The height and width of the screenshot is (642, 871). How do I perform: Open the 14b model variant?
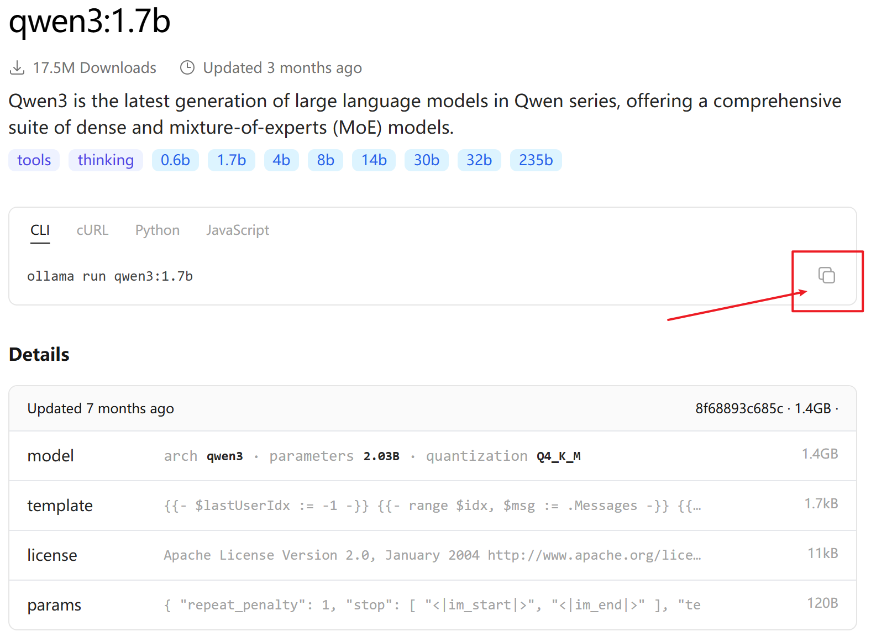point(374,160)
